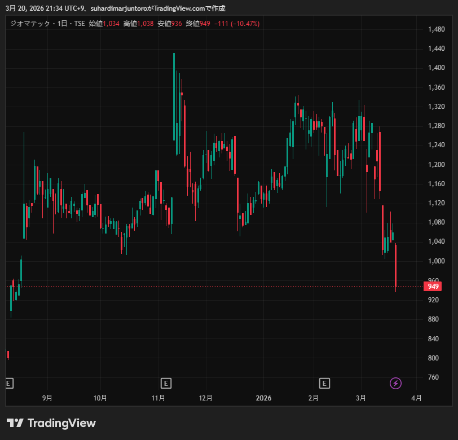Click the 1,080 price axis label
The image size is (458, 440).
(436, 222)
